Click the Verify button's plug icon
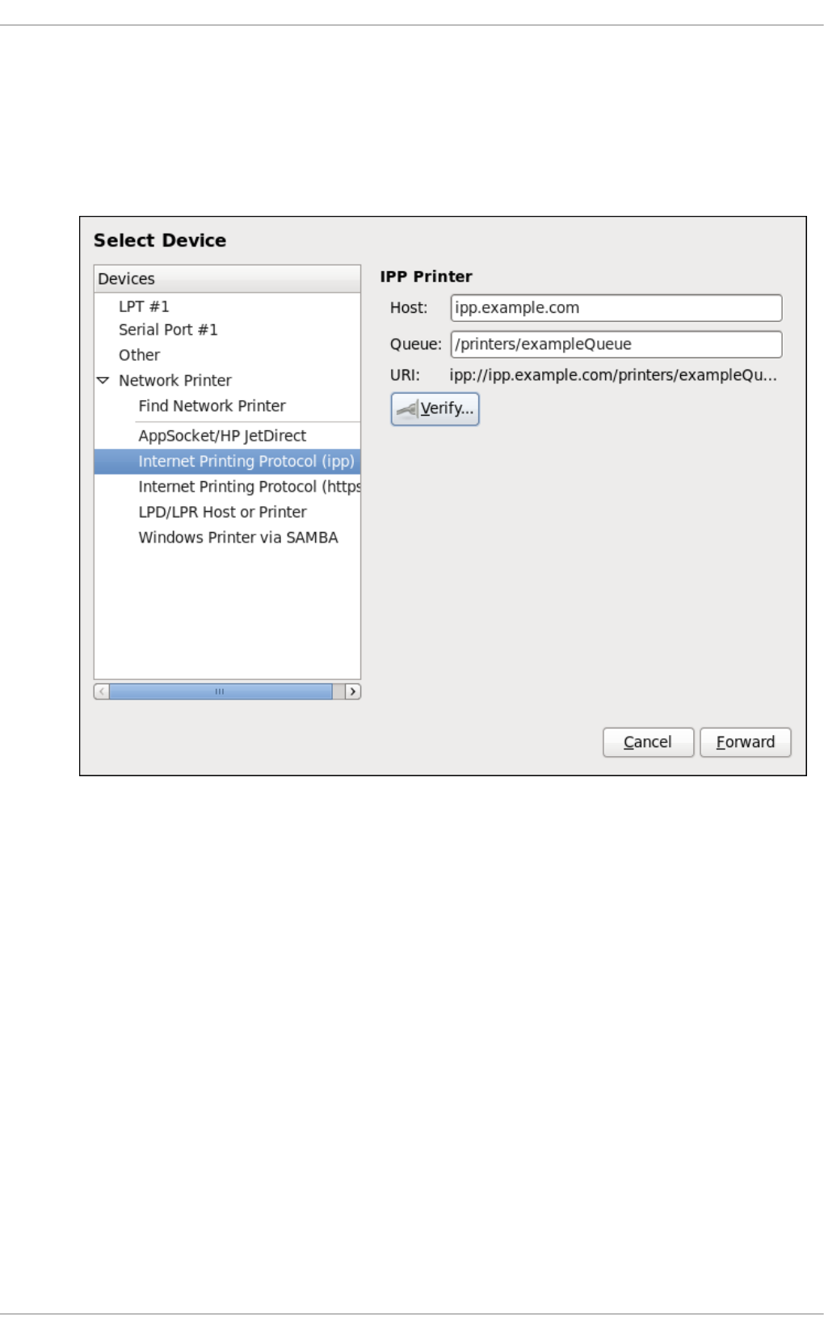824x1339 pixels. (406, 409)
